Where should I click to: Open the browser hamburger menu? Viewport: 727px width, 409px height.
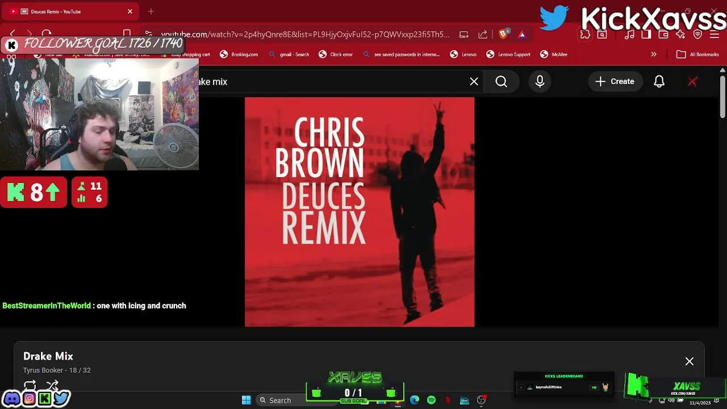(x=715, y=35)
